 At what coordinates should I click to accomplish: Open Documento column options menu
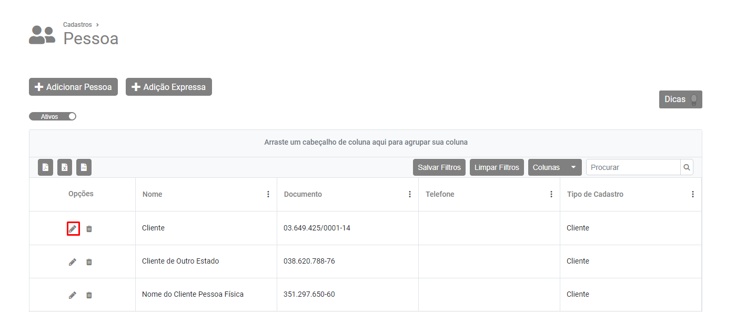[410, 194]
